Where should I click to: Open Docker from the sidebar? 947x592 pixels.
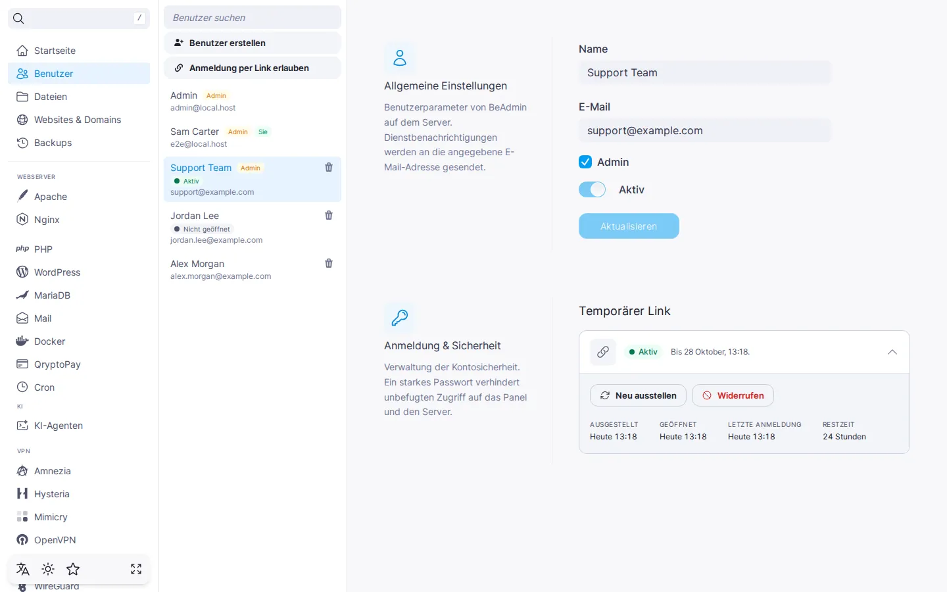click(x=79, y=341)
